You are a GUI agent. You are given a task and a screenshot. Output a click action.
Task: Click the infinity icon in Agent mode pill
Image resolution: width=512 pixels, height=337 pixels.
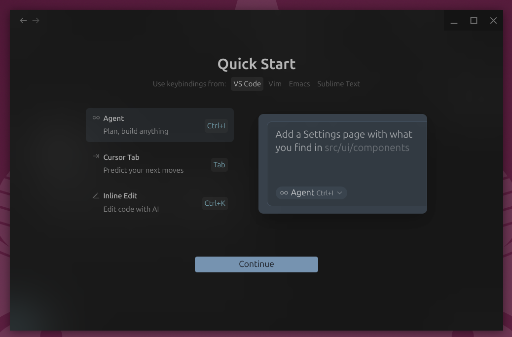point(284,193)
